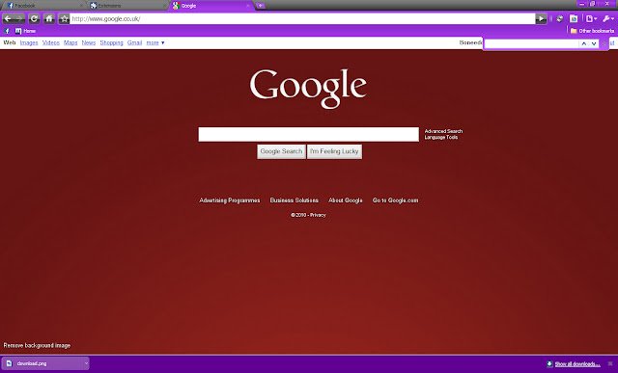
Task: Click the Google Search button
Action: (x=281, y=151)
